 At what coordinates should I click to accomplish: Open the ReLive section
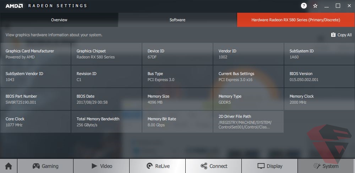(x=158, y=166)
